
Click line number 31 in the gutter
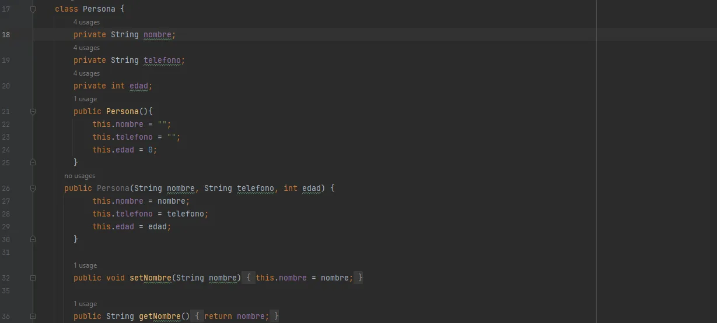tap(6, 253)
